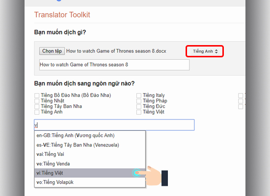Check the Tiếng Việt checkbox
Screen dimensions: 270x196
(x=139, y=112)
